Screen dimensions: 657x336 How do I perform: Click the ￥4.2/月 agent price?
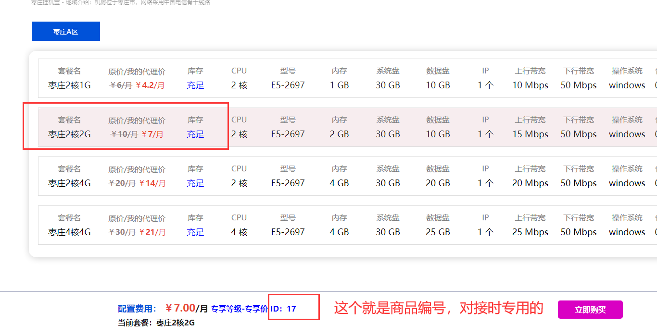tap(150, 85)
